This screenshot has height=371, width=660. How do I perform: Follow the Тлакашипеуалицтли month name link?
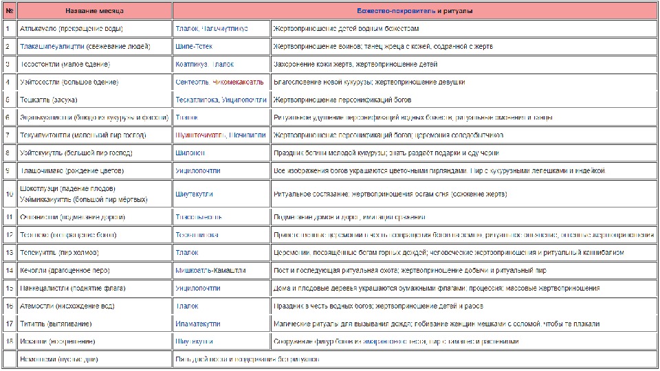[52, 46]
